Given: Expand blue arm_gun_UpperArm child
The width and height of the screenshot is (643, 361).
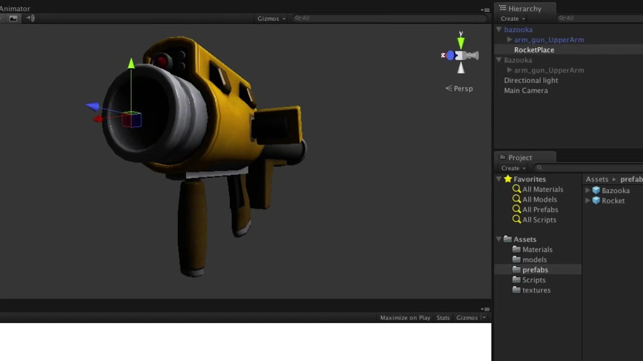Looking at the screenshot, I should coord(509,40).
